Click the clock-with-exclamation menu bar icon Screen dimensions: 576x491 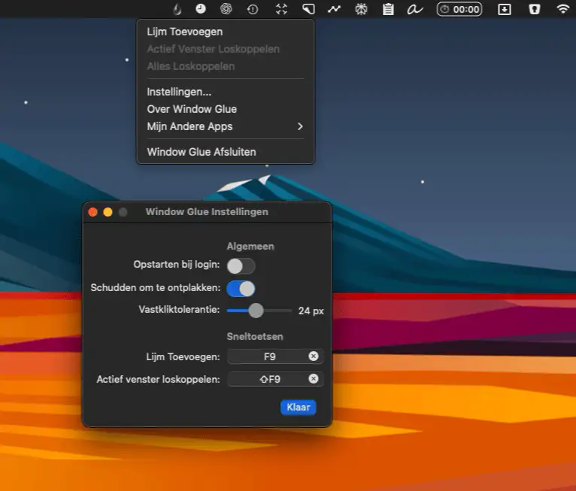click(253, 9)
